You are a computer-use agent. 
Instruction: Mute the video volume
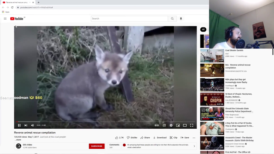[33, 125]
